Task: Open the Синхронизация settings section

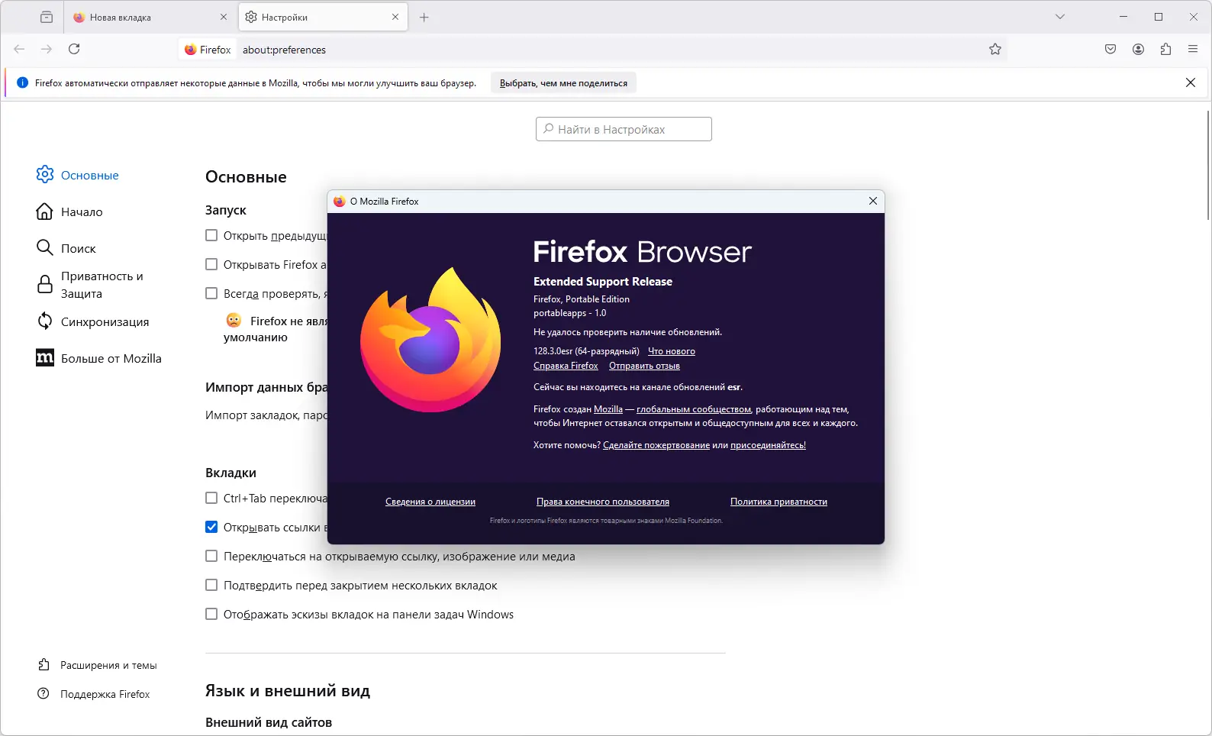Action: pos(105,322)
